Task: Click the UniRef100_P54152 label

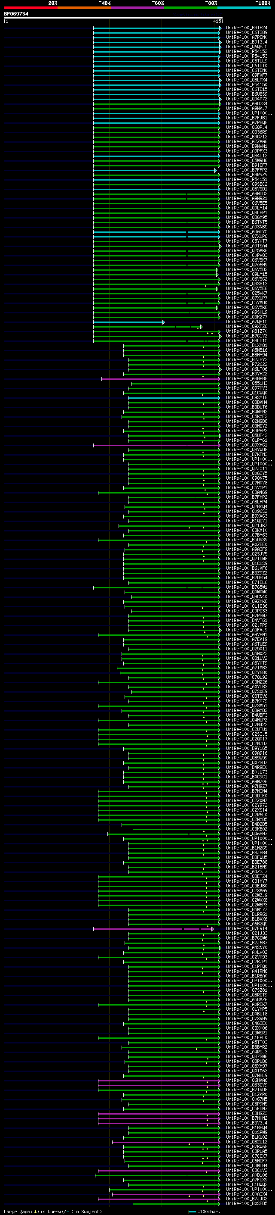Action: [x=246, y=51]
